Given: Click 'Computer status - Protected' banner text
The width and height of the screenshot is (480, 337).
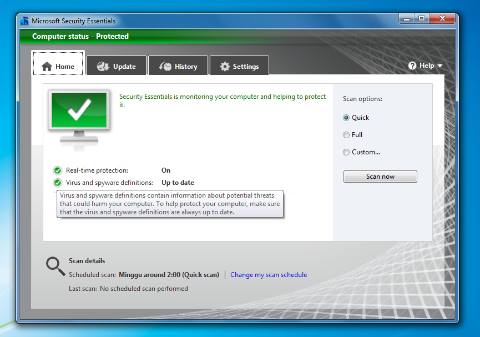Looking at the screenshot, I should point(80,36).
